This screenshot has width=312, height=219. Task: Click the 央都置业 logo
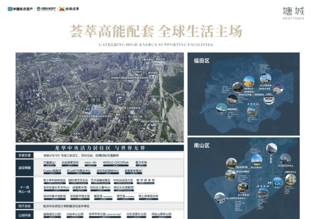[x=69, y=9]
